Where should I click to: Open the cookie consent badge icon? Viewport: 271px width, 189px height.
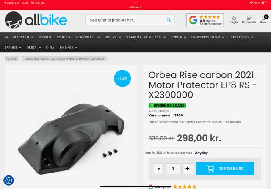8,181
